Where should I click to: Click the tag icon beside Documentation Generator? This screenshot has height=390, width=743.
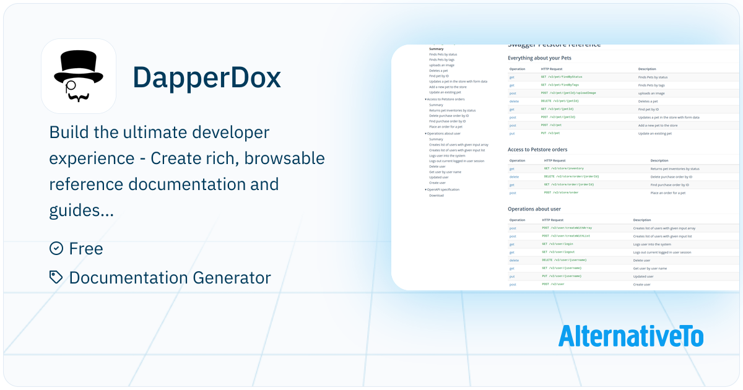56,277
